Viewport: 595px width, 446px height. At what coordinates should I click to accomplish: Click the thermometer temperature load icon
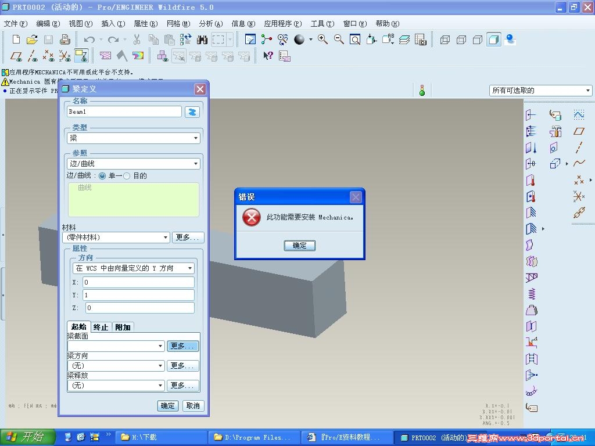[x=531, y=180]
